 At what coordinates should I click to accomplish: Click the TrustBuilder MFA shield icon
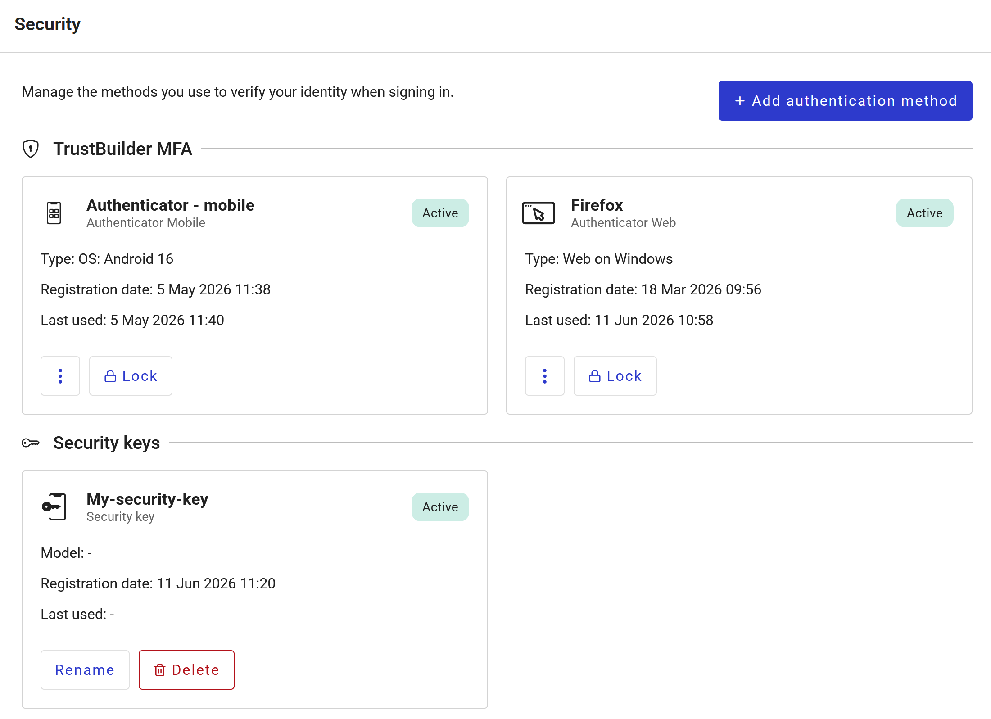pyautogui.click(x=31, y=149)
